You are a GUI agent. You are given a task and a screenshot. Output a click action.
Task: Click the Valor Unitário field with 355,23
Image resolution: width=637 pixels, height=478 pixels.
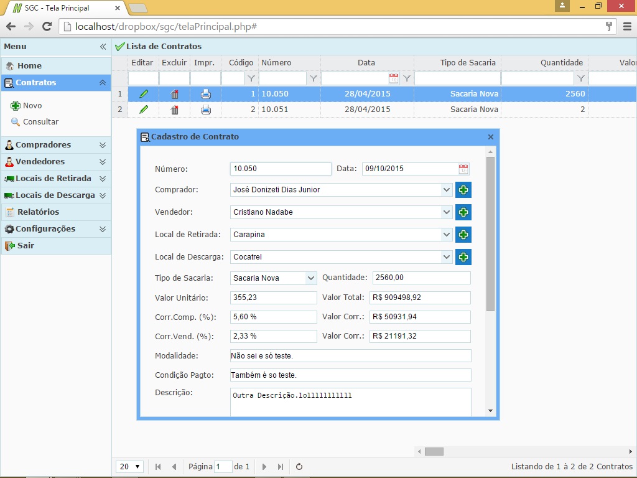click(x=274, y=298)
